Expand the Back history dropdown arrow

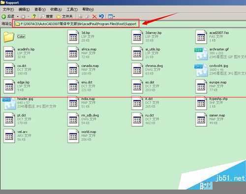pos(18,16)
